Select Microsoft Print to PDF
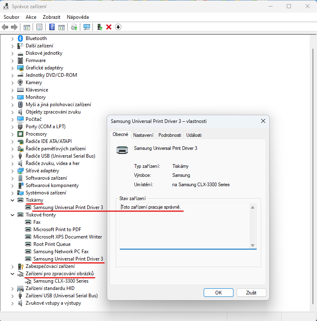This screenshot has width=317, height=321. click(57, 230)
